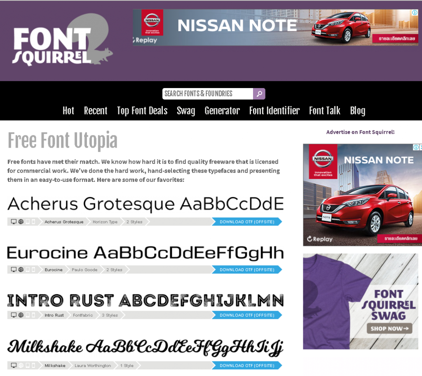Click the 3 Styles link for Intro Rust
This screenshot has height=376, width=422.
(x=110, y=315)
